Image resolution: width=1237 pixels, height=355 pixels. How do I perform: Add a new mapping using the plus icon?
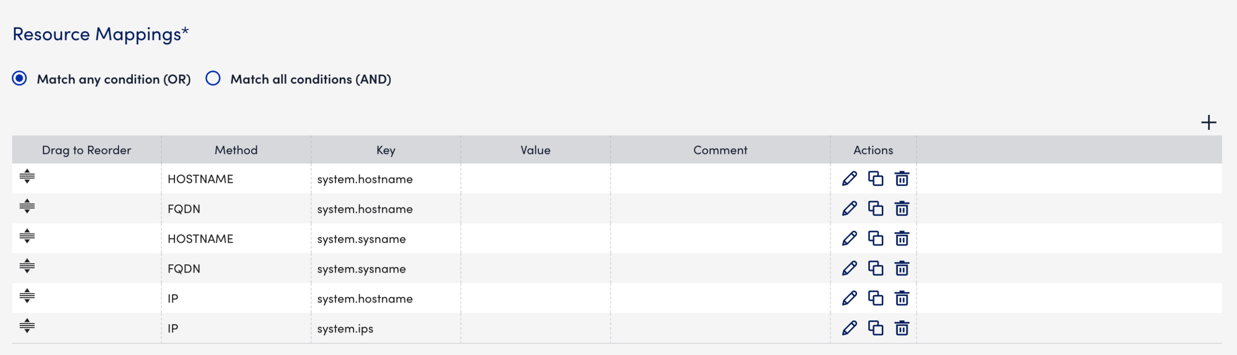tap(1208, 123)
